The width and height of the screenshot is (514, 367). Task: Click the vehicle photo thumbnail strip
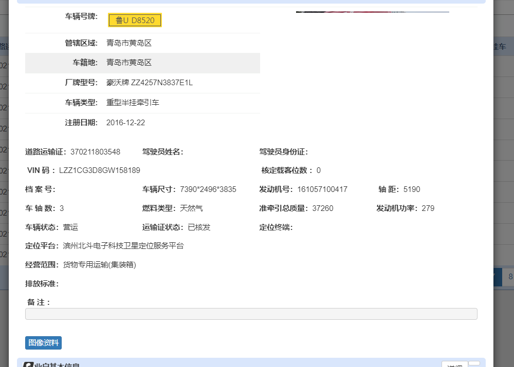(x=372, y=11)
